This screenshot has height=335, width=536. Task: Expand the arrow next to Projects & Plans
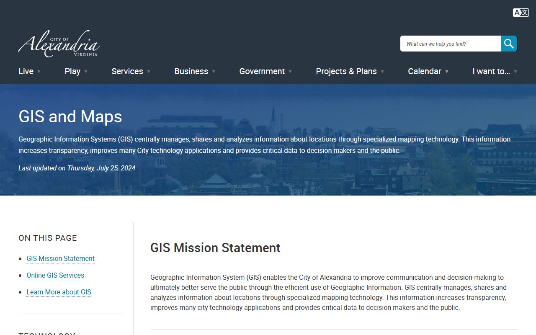click(382, 72)
